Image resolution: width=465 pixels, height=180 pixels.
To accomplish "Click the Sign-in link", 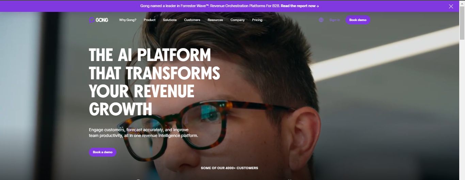I will pyautogui.click(x=335, y=20).
